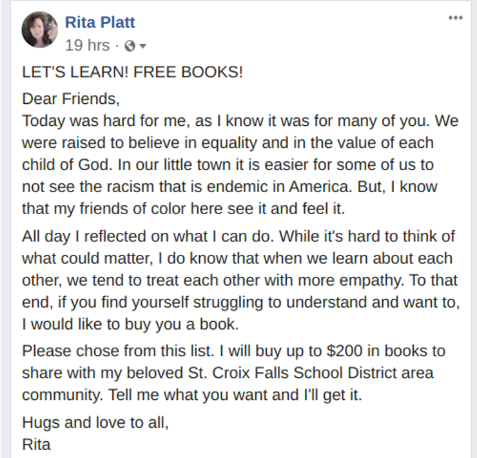This screenshot has width=477, height=458.
Task: Open the post's 19 hrs timestamp
Action: (87, 45)
